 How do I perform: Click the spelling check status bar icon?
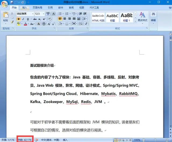point(37,140)
